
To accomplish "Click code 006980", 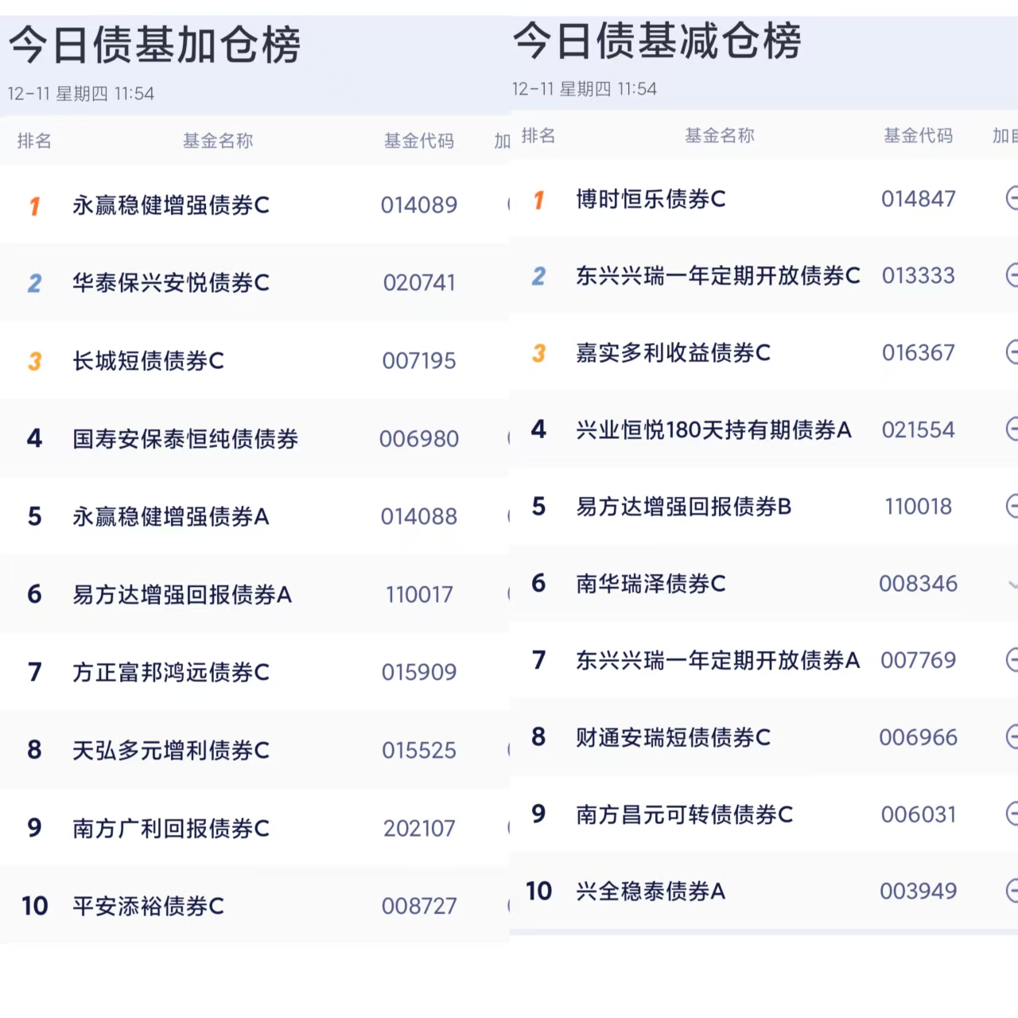I will point(419,438).
